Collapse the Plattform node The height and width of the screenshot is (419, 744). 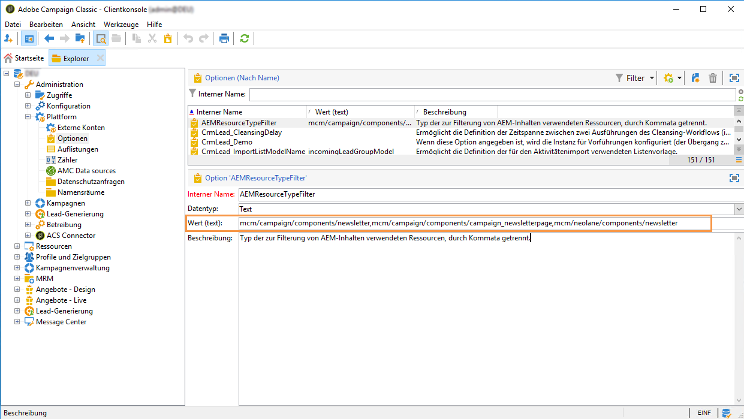pos(28,117)
